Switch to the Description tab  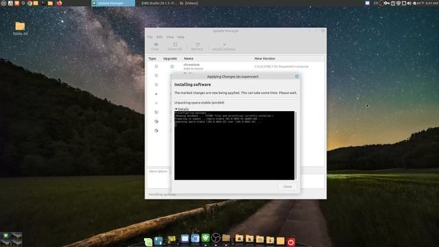click(158, 171)
